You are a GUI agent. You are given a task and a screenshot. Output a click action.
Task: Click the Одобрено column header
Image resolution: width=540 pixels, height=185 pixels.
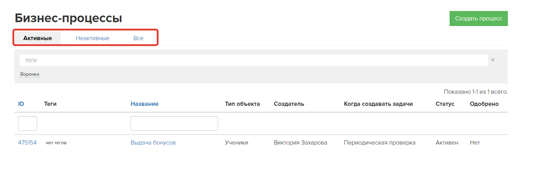click(484, 104)
